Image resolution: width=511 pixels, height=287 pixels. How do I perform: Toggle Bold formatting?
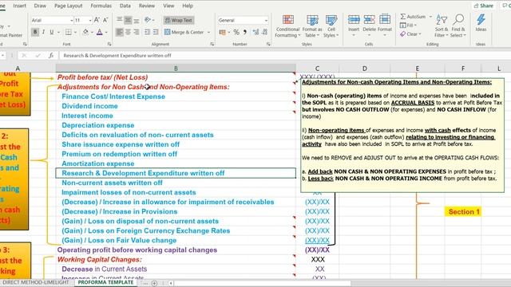coord(35,32)
